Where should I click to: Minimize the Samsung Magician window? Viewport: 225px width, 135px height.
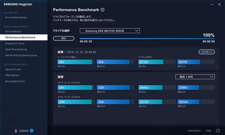pyautogui.click(x=212, y=4)
